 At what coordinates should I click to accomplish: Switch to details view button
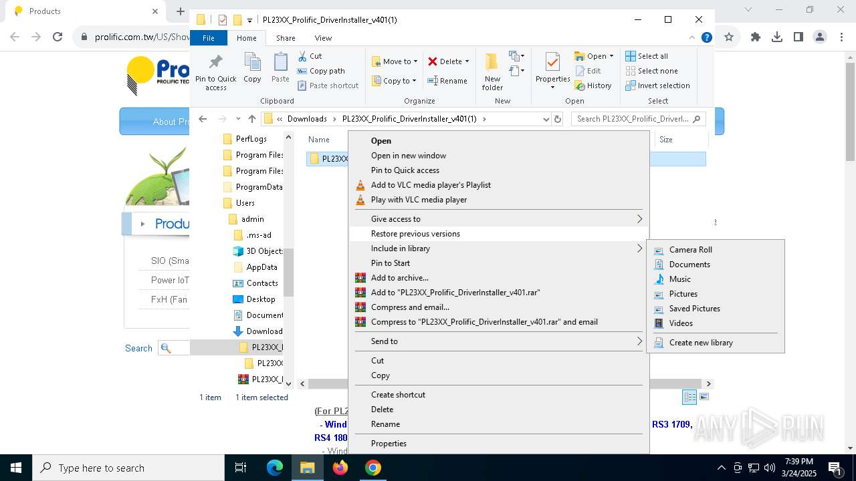[689, 397]
